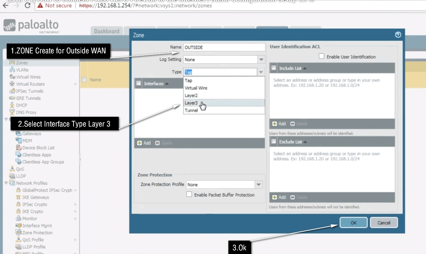Open QoS Profile in the sidebar
The height and width of the screenshot is (254, 426).
pos(33,240)
